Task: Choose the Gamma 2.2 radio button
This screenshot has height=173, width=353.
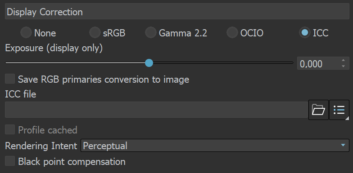Action: click(x=150, y=33)
